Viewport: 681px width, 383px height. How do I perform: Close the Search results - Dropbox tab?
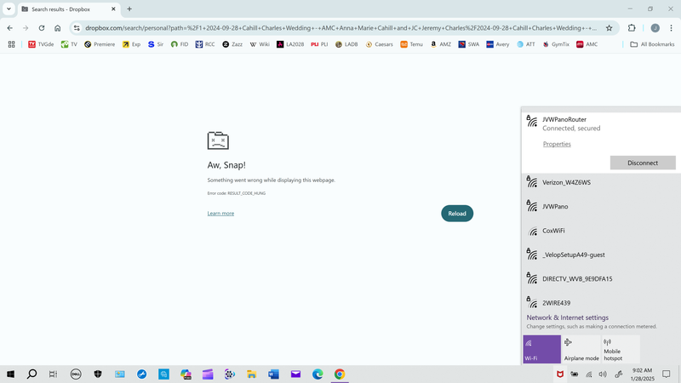[113, 9]
